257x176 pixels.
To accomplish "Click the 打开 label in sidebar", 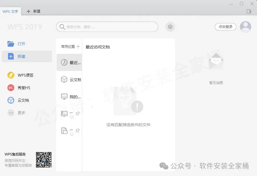I will (x=21, y=44).
